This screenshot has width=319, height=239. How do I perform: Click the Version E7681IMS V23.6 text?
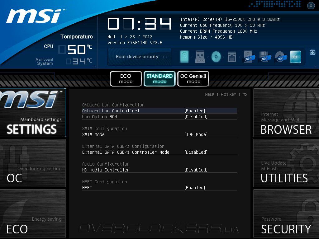click(x=135, y=43)
